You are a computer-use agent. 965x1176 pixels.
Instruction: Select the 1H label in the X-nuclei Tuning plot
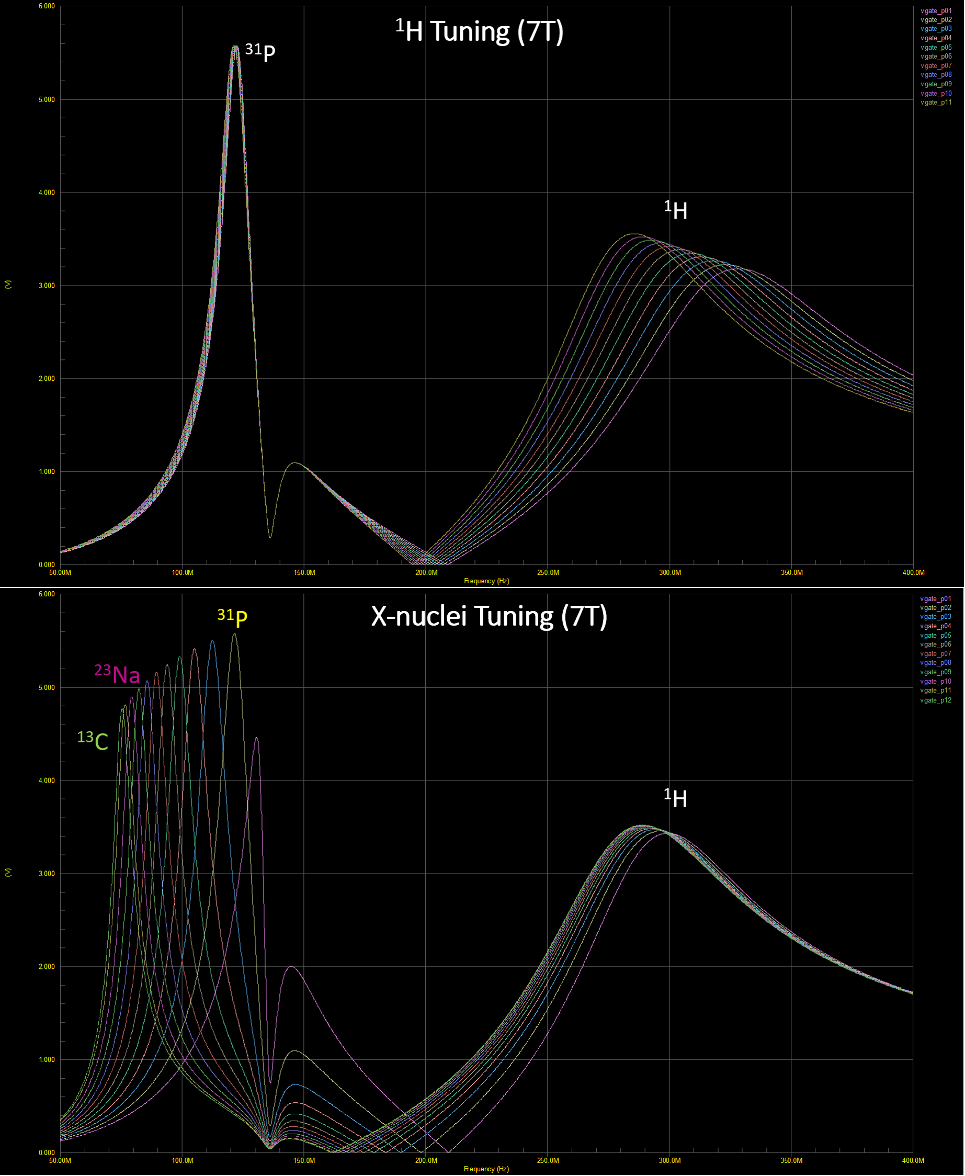click(x=675, y=798)
